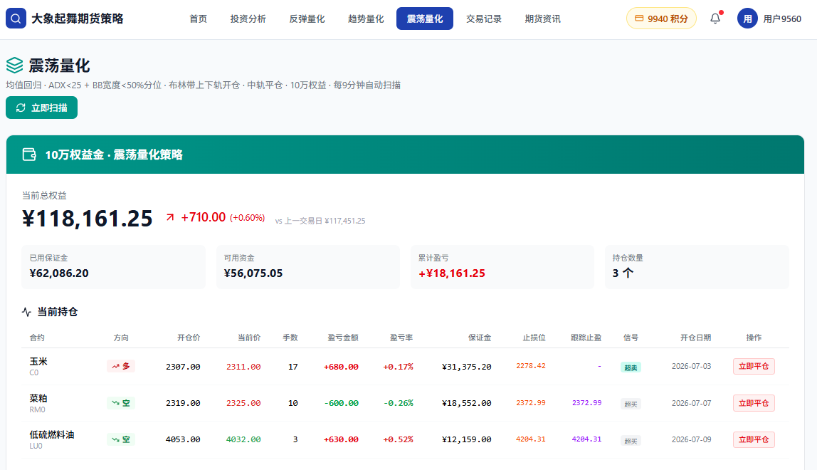Click the 合约 column header

(x=37, y=338)
